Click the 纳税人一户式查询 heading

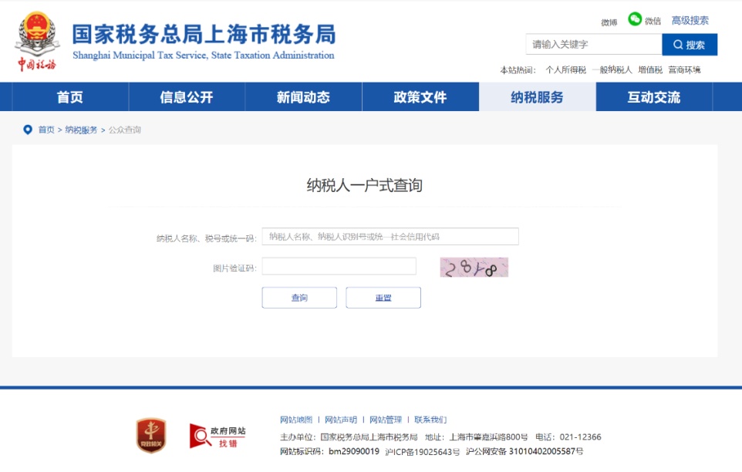pyautogui.click(x=364, y=185)
